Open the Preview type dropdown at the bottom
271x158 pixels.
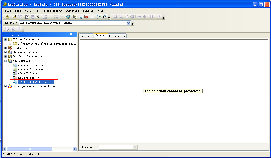click(x=135, y=147)
